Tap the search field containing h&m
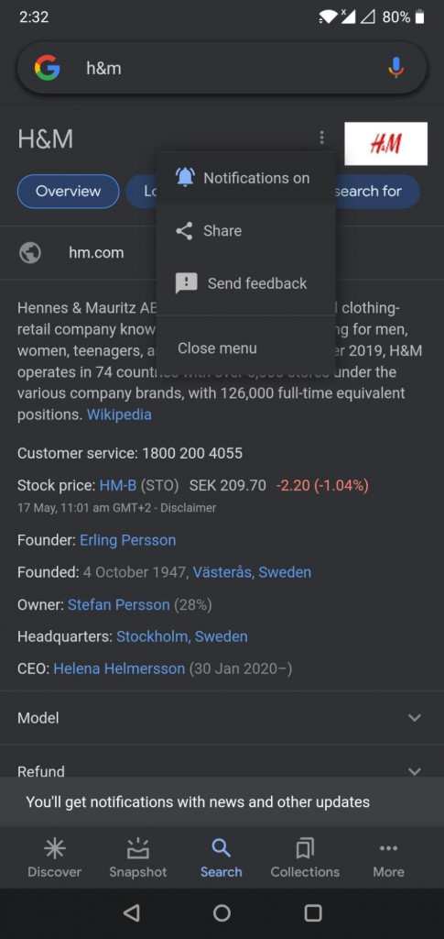The width and height of the screenshot is (444, 939). pos(222,68)
